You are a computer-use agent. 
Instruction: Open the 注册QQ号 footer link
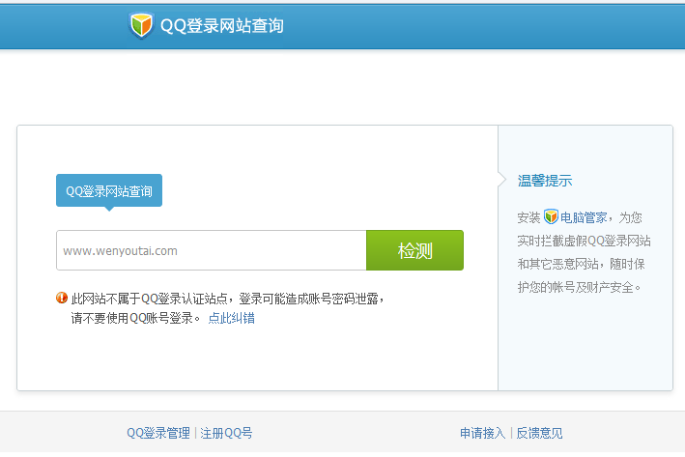pos(226,433)
